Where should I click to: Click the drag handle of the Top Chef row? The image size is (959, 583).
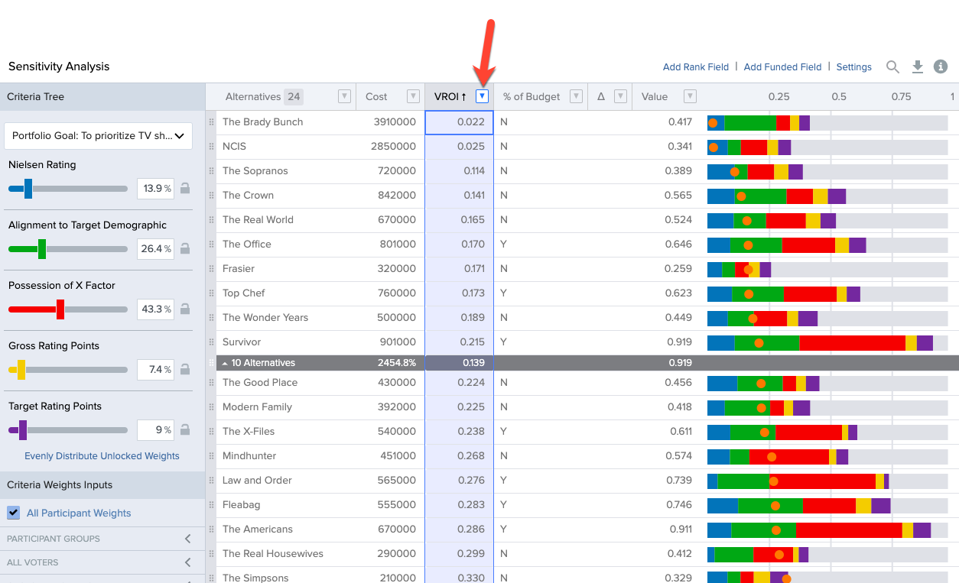[x=211, y=293]
